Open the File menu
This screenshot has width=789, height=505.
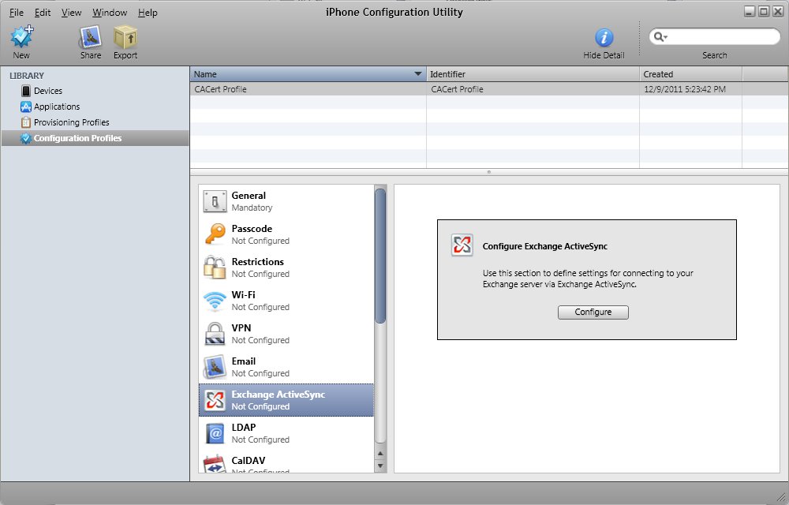tap(17, 13)
